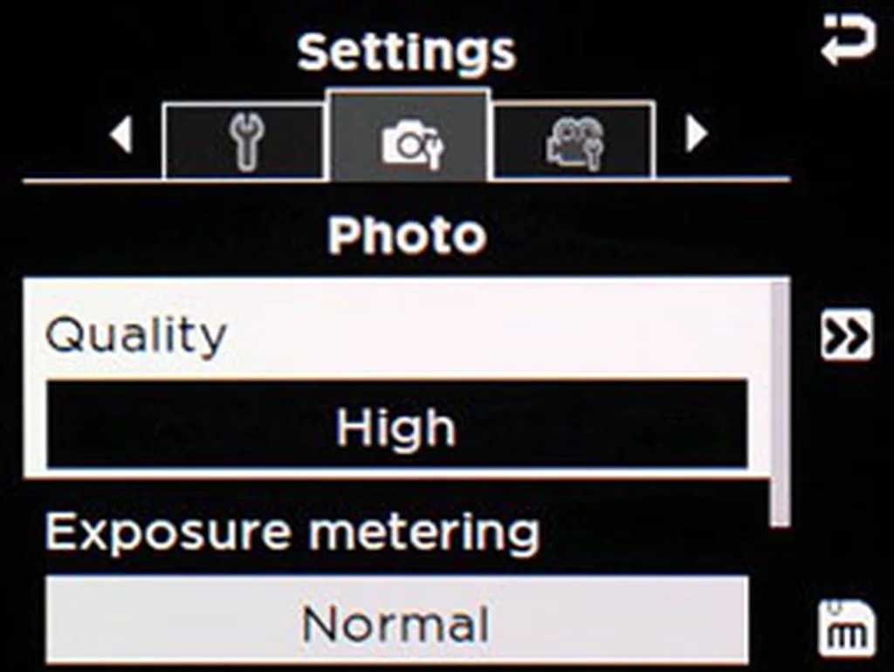Click the memory card icon
This screenshot has width=894, height=672.
(847, 628)
